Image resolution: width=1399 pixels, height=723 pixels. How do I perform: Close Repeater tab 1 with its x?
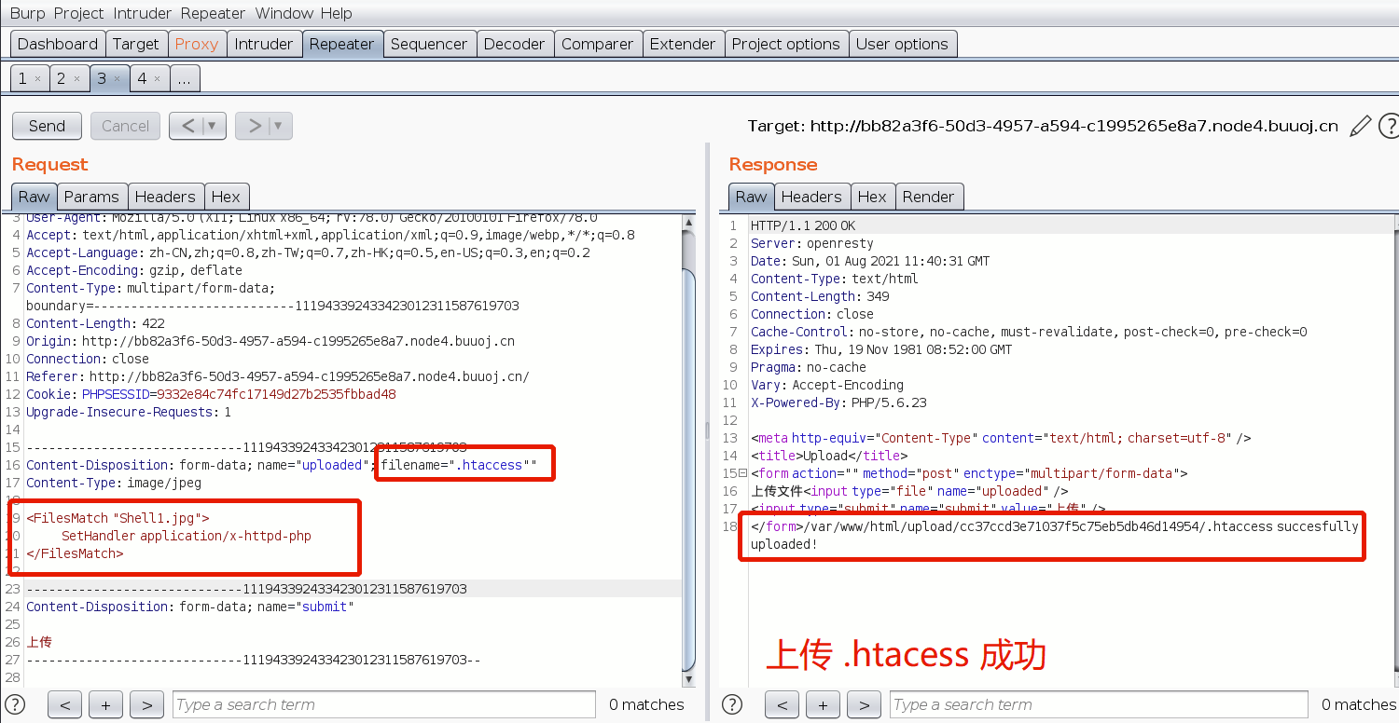pyautogui.click(x=37, y=79)
